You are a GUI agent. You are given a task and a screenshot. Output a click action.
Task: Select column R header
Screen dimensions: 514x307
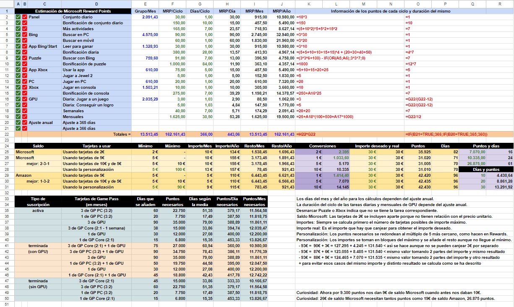(x=500, y=4)
